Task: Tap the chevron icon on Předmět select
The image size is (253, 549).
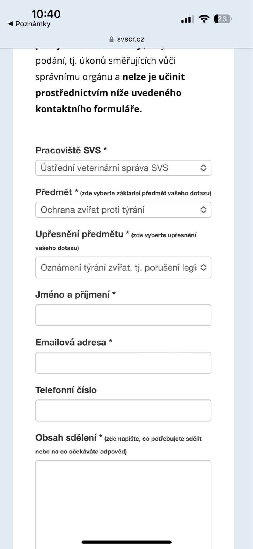Action: 203,210
